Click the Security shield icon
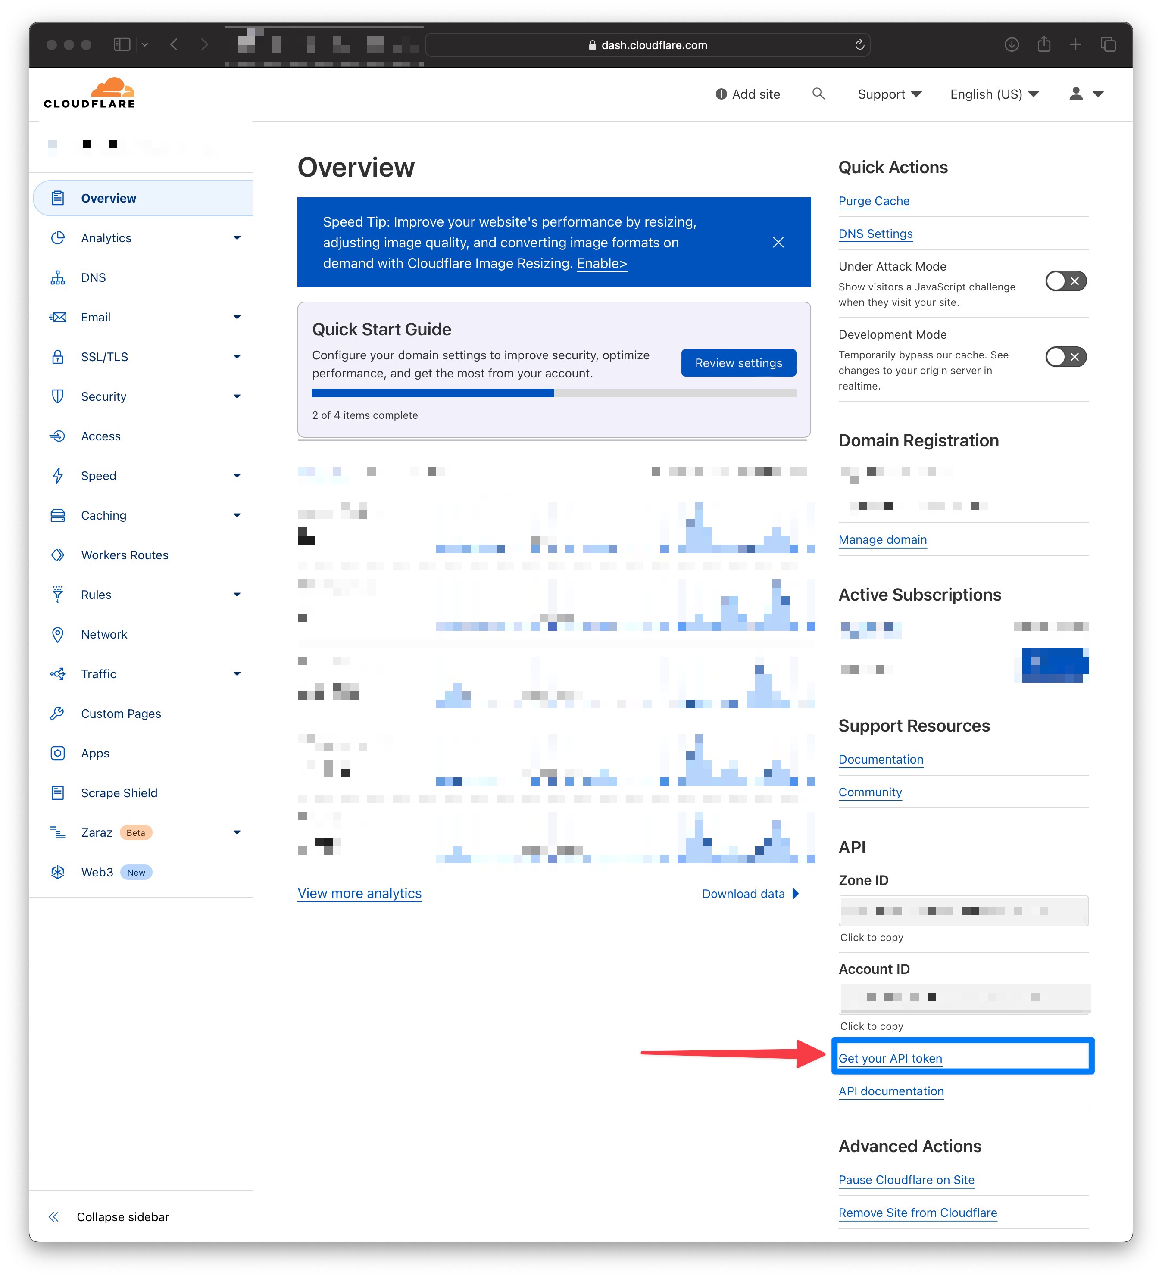 click(x=58, y=396)
